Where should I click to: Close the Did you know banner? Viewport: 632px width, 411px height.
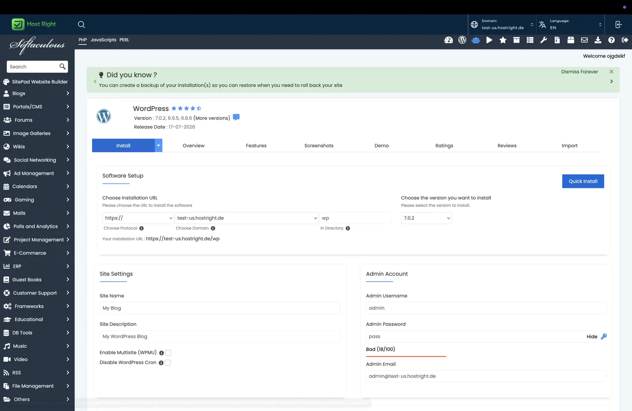[x=611, y=71]
